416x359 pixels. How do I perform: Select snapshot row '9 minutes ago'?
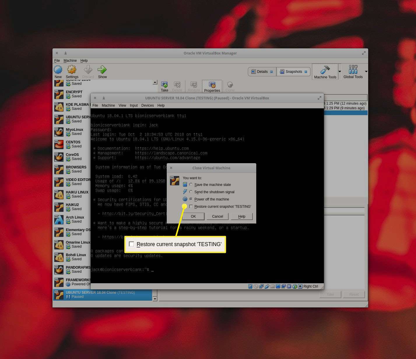345,108
